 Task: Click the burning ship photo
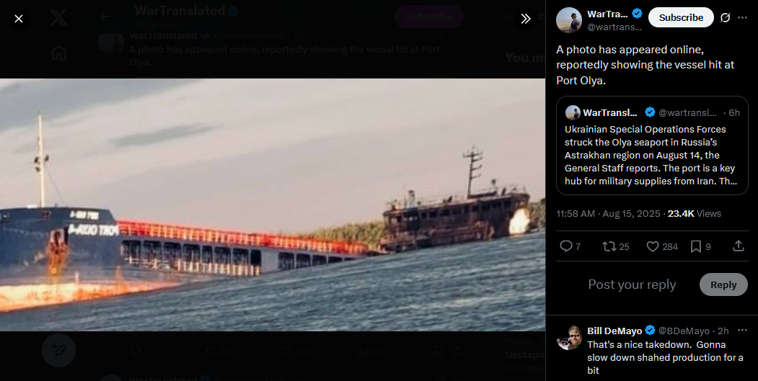point(273,205)
